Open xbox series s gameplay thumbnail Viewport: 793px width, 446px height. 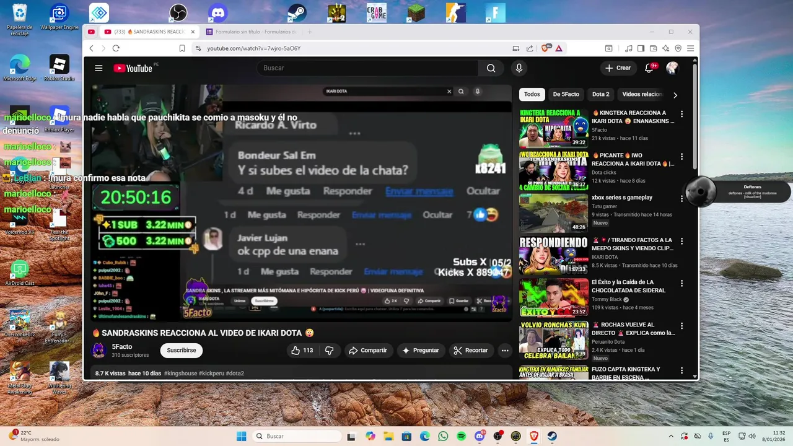click(x=553, y=213)
